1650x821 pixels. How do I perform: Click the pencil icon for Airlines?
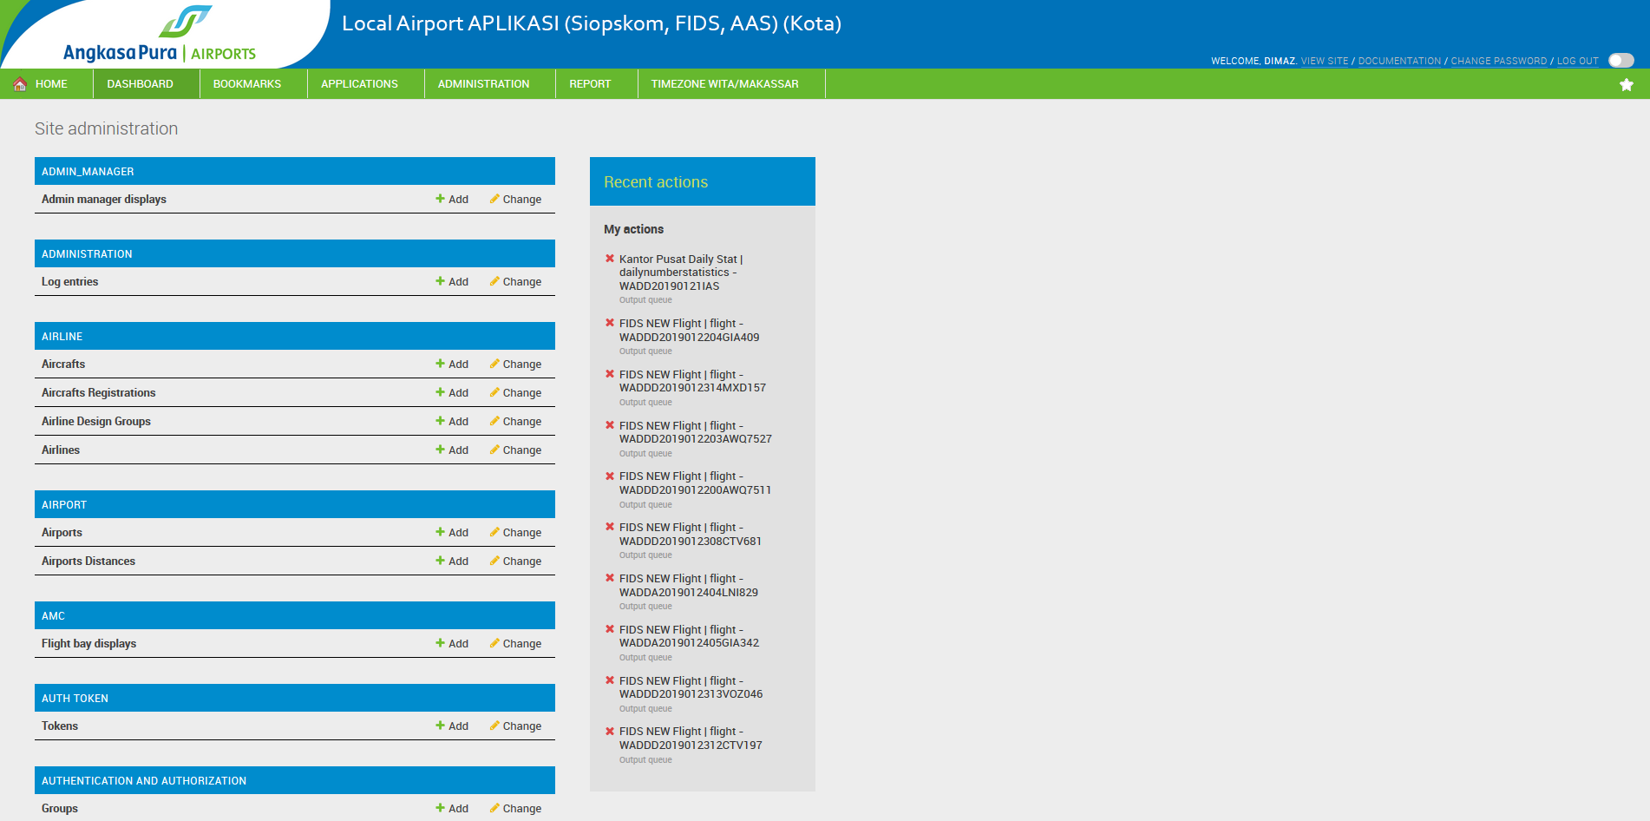(x=494, y=450)
